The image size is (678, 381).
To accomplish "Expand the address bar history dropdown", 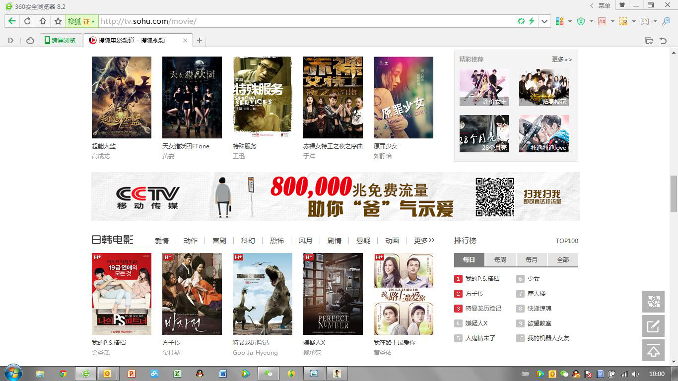I will tap(545, 21).
